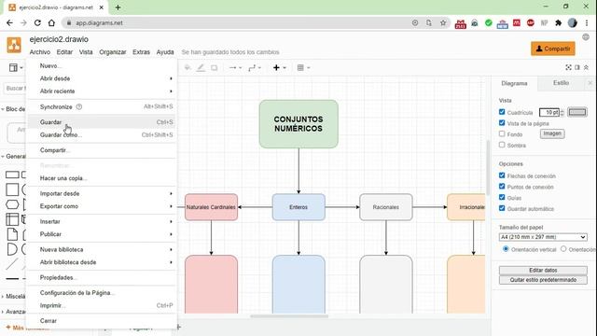Toggle Flechas de conexión checkbox
This screenshot has width=597, height=336.
pos(502,175)
